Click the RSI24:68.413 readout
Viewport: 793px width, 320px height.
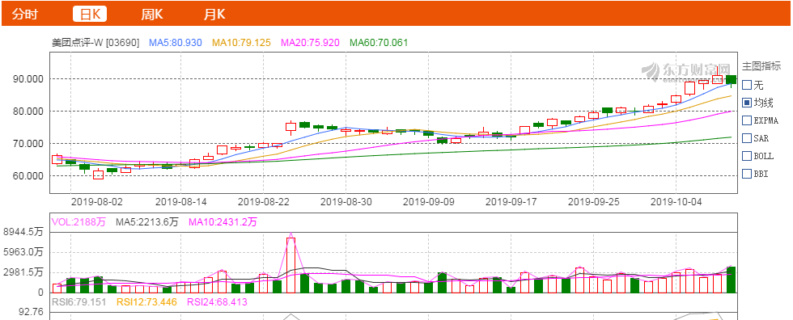pos(217,302)
